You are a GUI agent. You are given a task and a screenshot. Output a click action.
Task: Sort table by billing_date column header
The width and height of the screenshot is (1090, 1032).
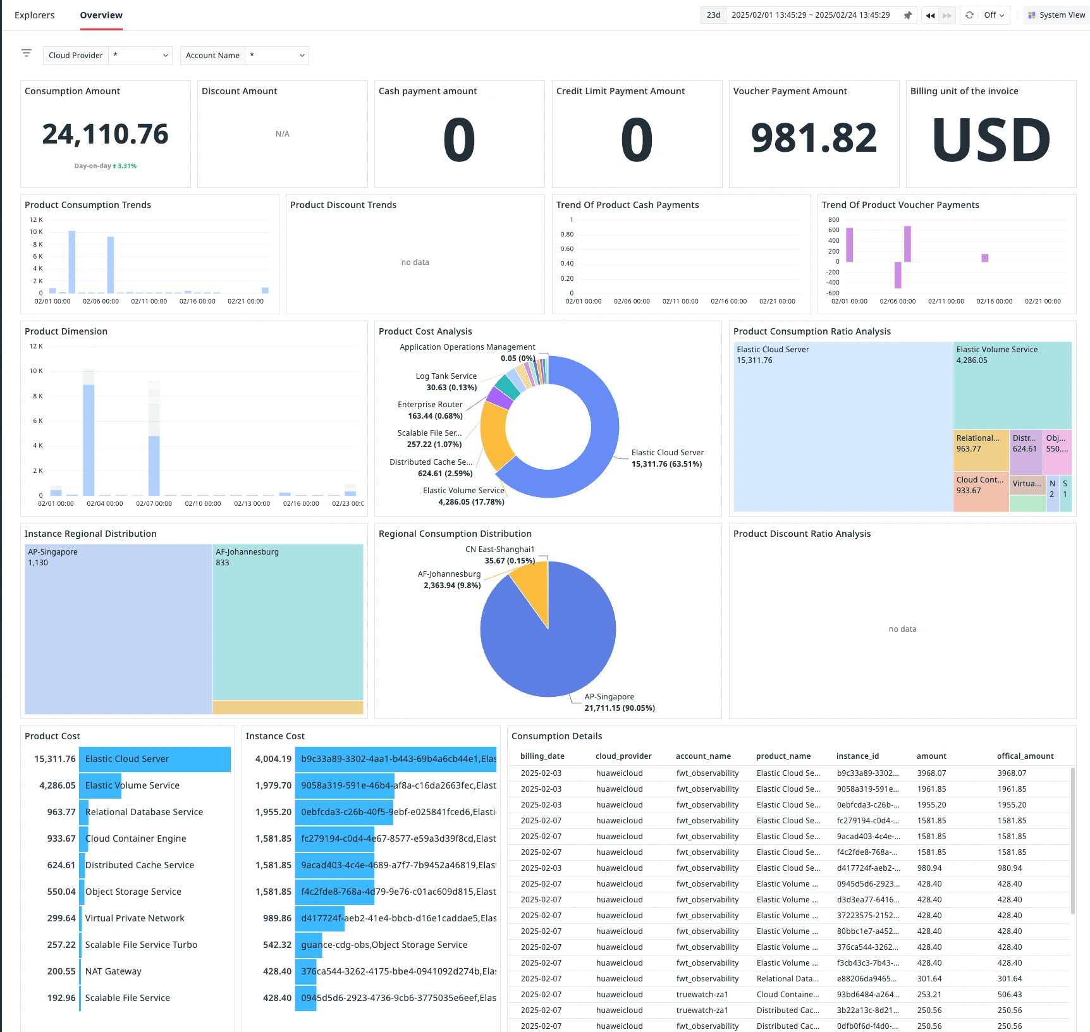(x=542, y=756)
